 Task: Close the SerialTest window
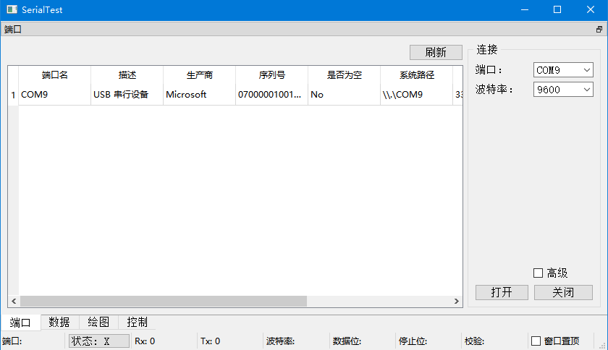[590, 9]
